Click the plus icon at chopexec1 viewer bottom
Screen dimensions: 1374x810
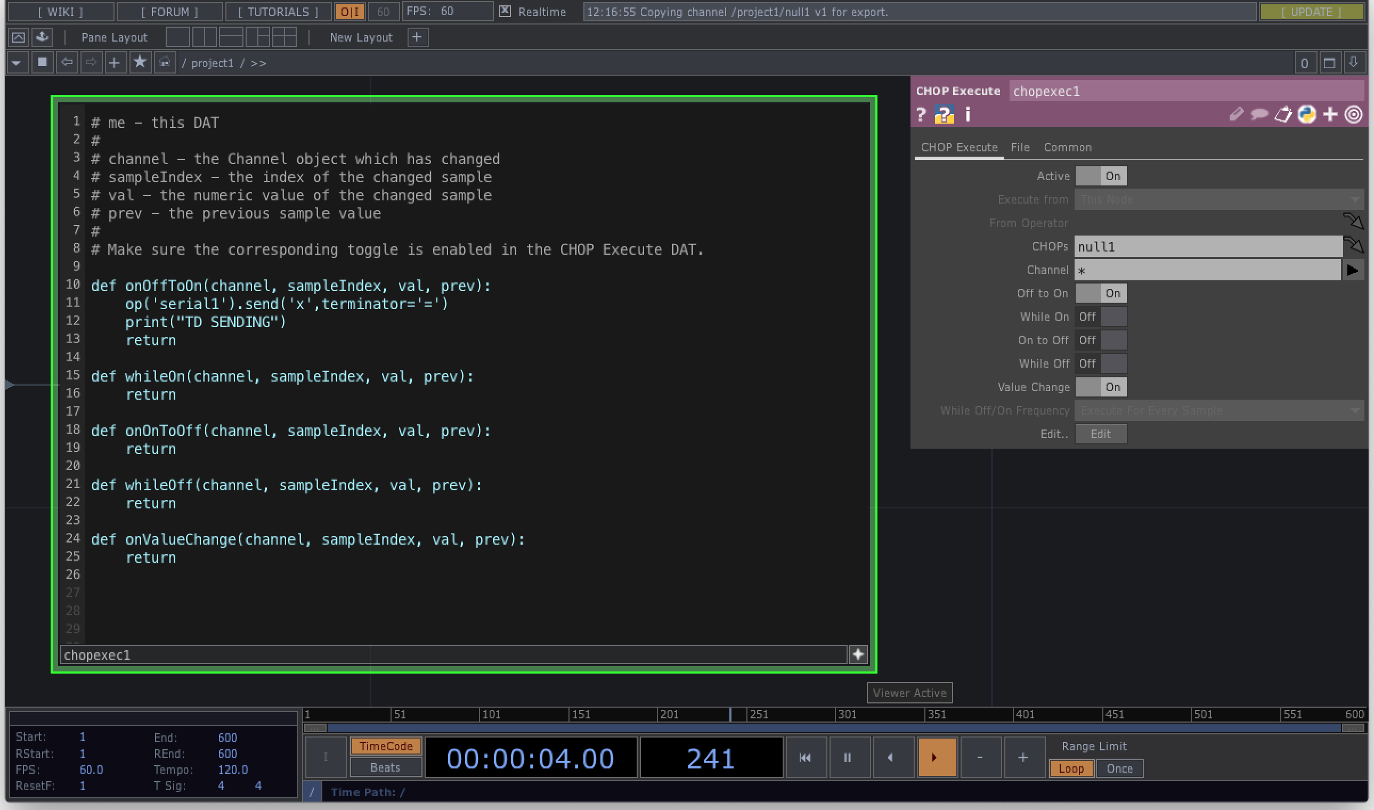(858, 654)
